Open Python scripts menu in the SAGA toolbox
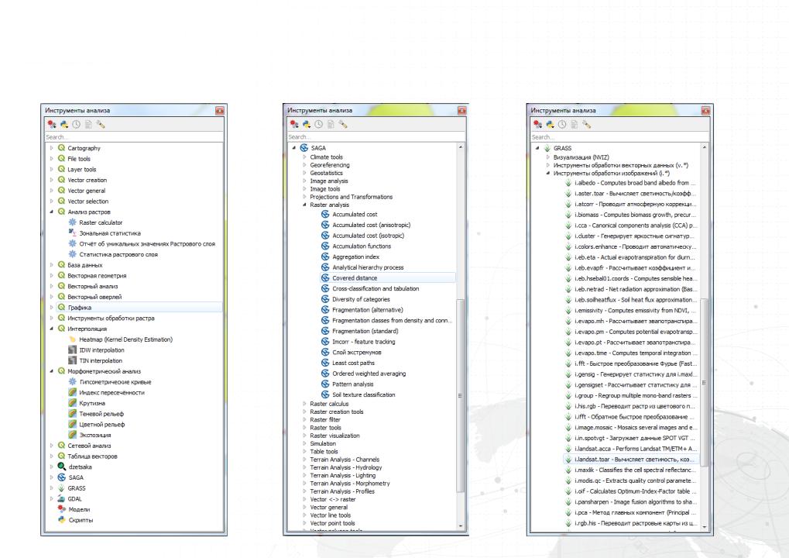Viewport: 789px width, 558px height. pos(307,125)
